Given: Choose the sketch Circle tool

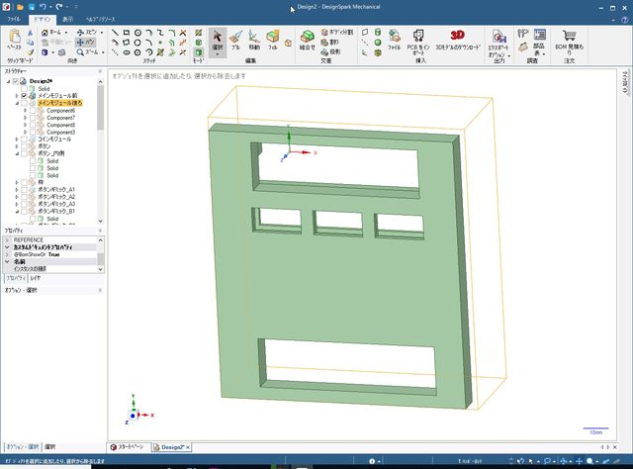Looking at the screenshot, I should (x=137, y=33).
